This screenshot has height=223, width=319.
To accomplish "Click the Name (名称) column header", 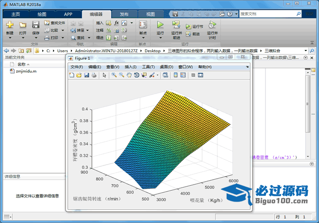I will tap(21, 64).
